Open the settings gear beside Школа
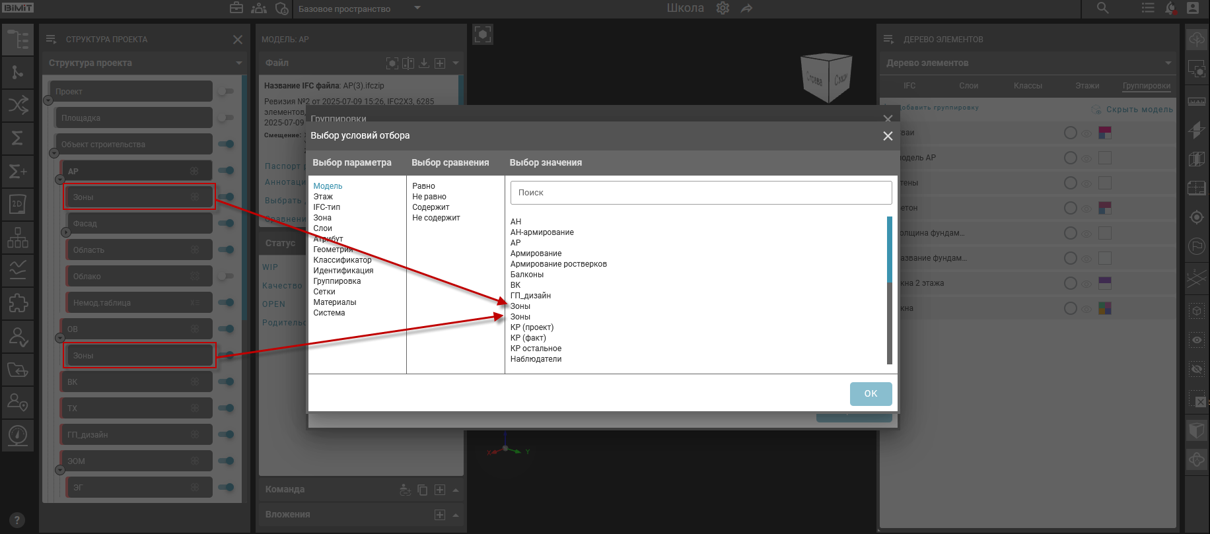This screenshot has height=534, width=1210. click(x=723, y=9)
